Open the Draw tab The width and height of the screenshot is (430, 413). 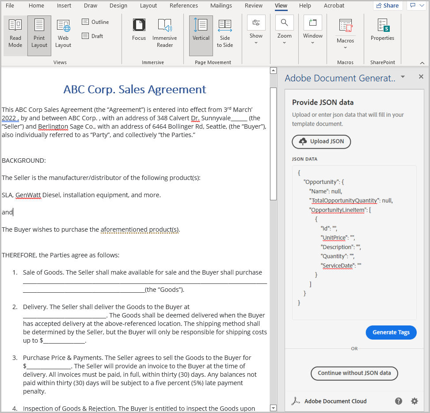tap(91, 5)
